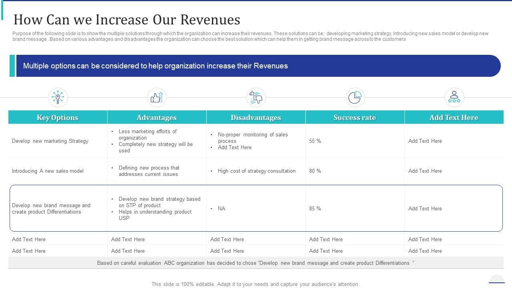Image resolution: width=512 pixels, height=288 pixels.
Task: Click the Key Options column header
Action: pyautogui.click(x=58, y=118)
